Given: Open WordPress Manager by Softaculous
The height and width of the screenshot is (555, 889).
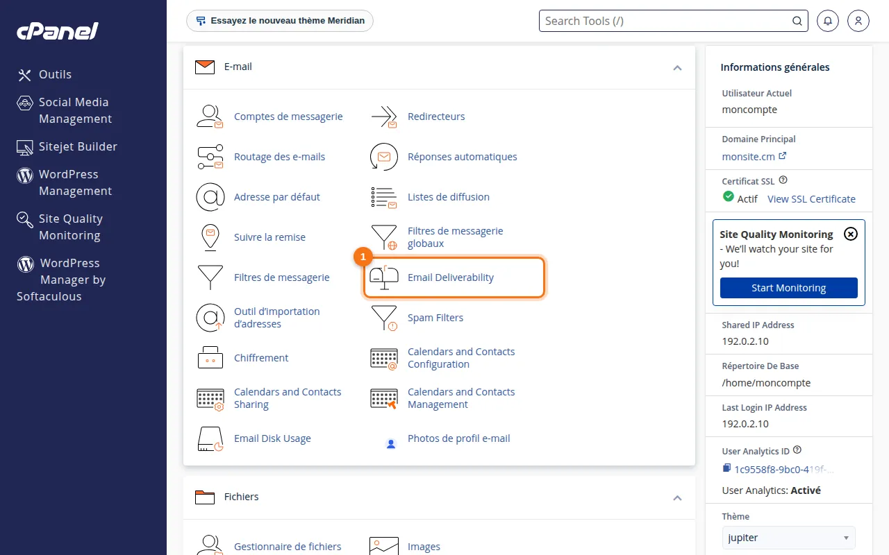Looking at the screenshot, I should 61,280.
